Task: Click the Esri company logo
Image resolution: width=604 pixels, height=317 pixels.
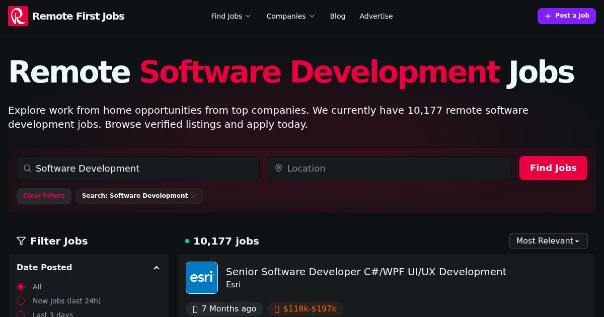Action: tap(202, 278)
